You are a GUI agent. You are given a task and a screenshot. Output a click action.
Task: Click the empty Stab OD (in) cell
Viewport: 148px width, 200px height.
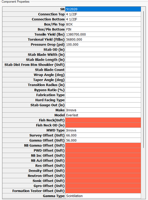pos(103,49)
